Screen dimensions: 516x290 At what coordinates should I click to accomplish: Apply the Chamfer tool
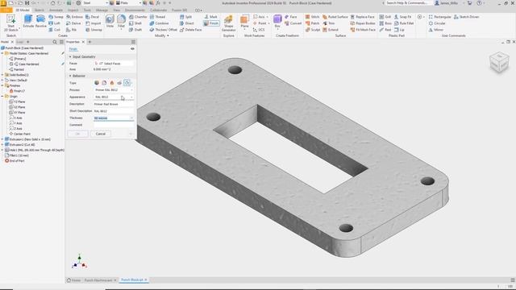tap(138, 17)
